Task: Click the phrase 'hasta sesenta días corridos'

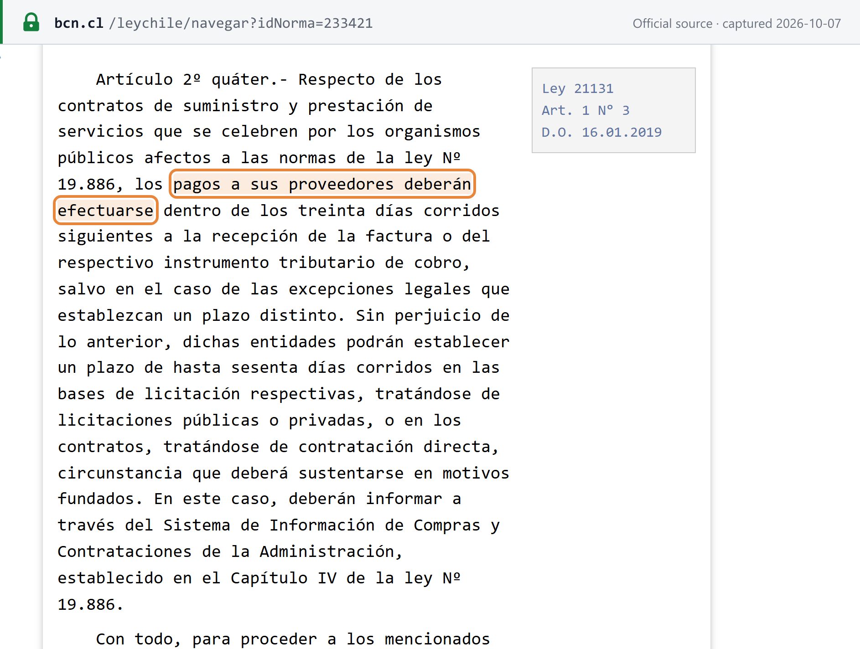Action: point(303,368)
